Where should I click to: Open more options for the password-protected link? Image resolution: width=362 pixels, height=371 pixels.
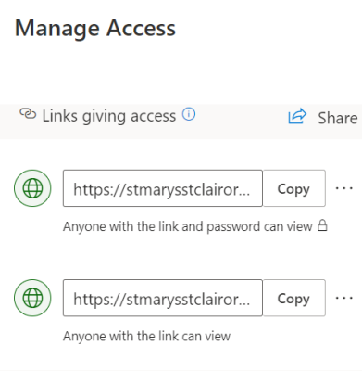[x=344, y=188]
